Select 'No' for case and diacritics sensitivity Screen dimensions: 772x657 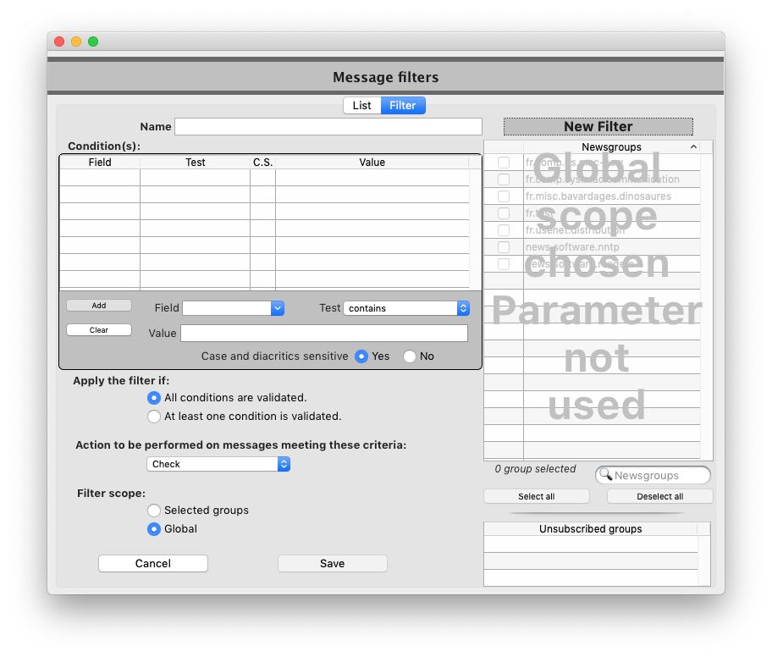click(x=407, y=356)
